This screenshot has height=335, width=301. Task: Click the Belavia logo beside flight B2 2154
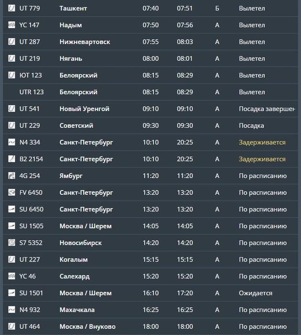11,159
